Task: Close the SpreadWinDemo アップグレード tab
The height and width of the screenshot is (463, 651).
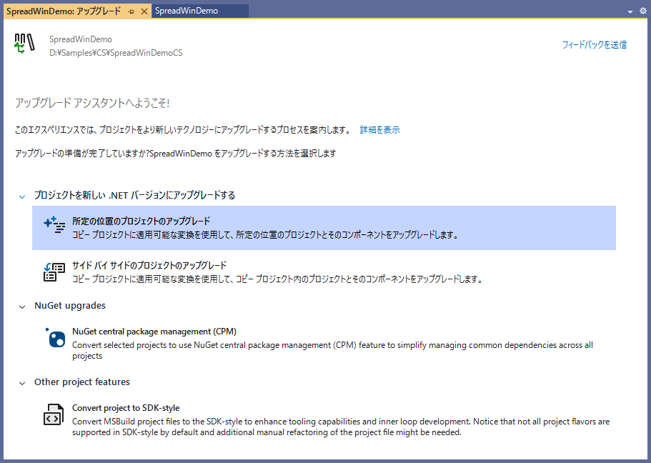Action: [144, 11]
